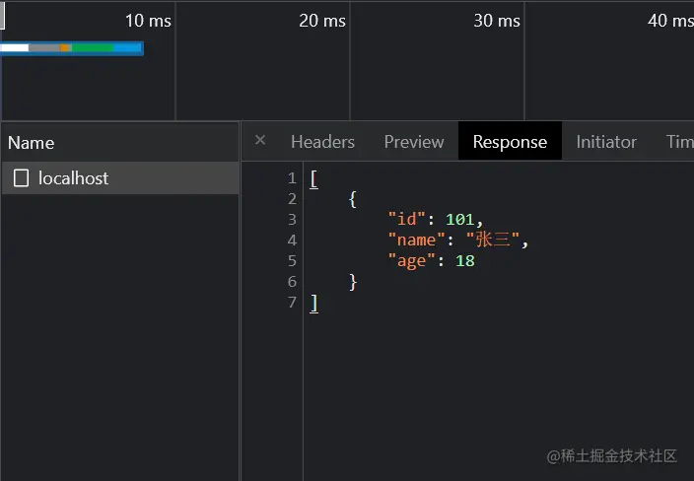The image size is (694, 481).
Task: Click the document icon beside localhost
Action: pos(22,177)
